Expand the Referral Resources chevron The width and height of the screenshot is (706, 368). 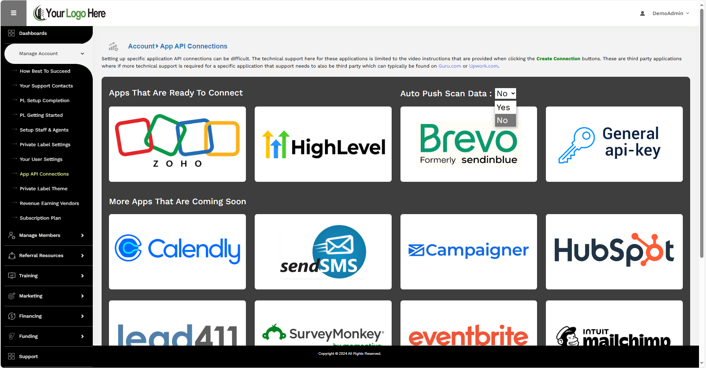click(x=82, y=256)
